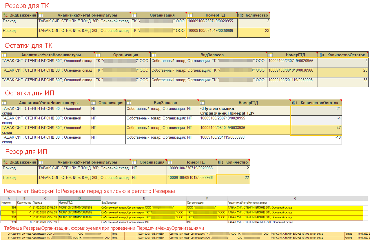
Task: Click НомерГТД header icon in Резерв для ТК table
Action: pos(190,15)
